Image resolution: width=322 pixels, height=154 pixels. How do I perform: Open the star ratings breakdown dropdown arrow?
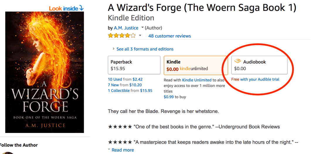tap(140, 36)
